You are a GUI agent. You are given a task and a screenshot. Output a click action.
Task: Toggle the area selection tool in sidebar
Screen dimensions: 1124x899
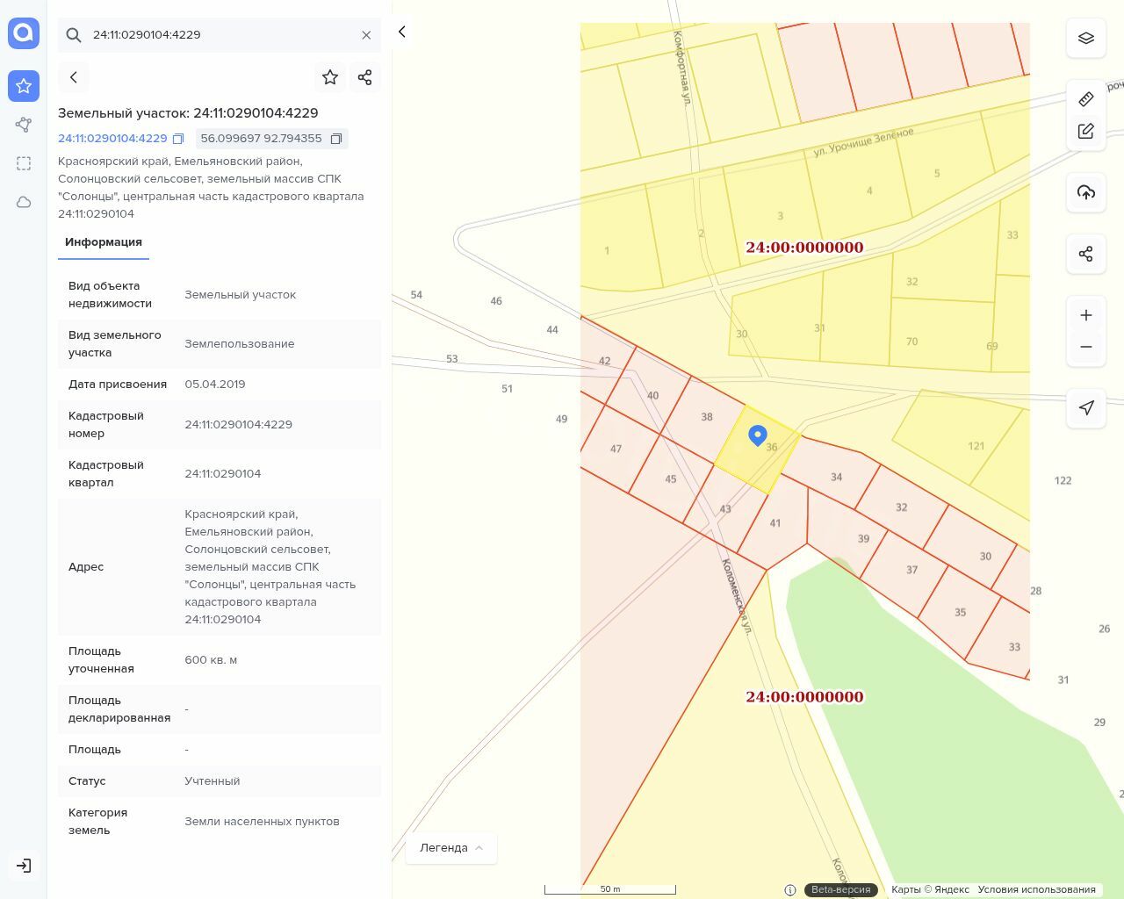point(24,163)
